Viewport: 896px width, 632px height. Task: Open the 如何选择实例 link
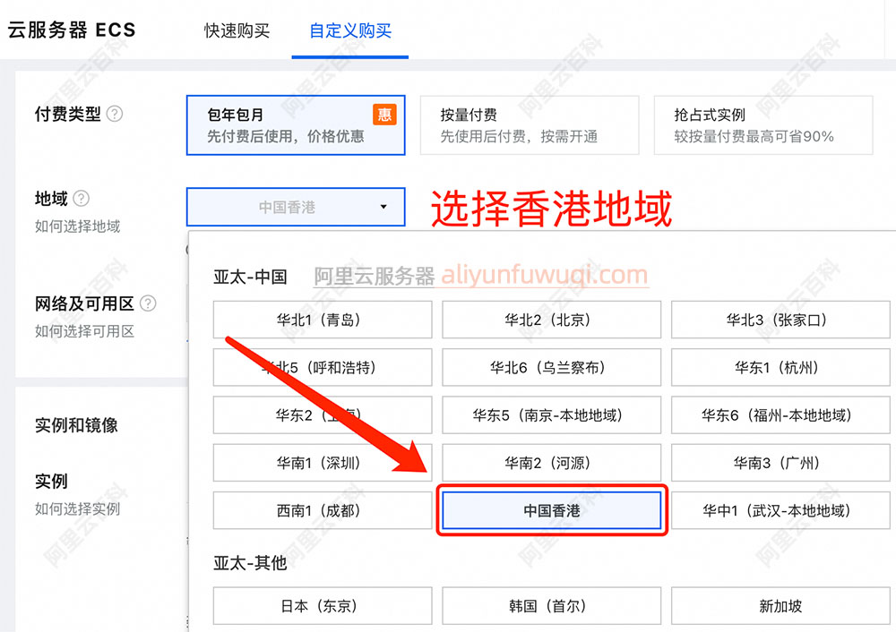click(x=78, y=508)
